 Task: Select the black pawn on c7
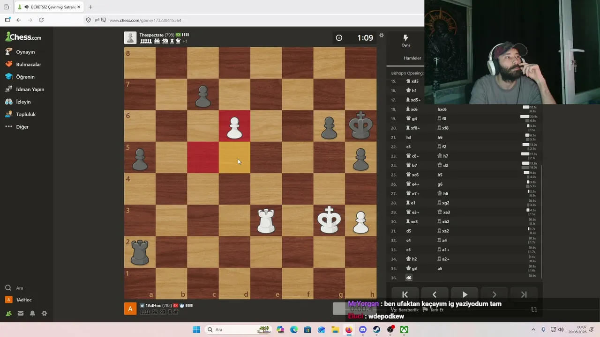[x=203, y=95]
